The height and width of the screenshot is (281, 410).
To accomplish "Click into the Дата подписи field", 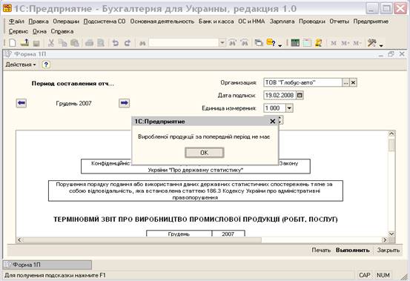I will [x=280, y=95].
